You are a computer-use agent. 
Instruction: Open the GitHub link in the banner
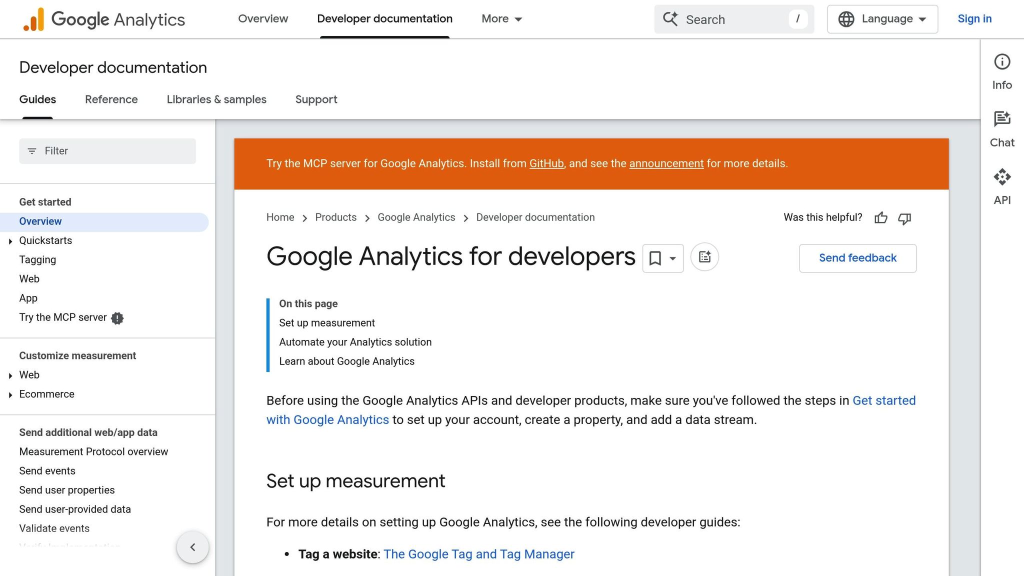pyautogui.click(x=546, y=163)
